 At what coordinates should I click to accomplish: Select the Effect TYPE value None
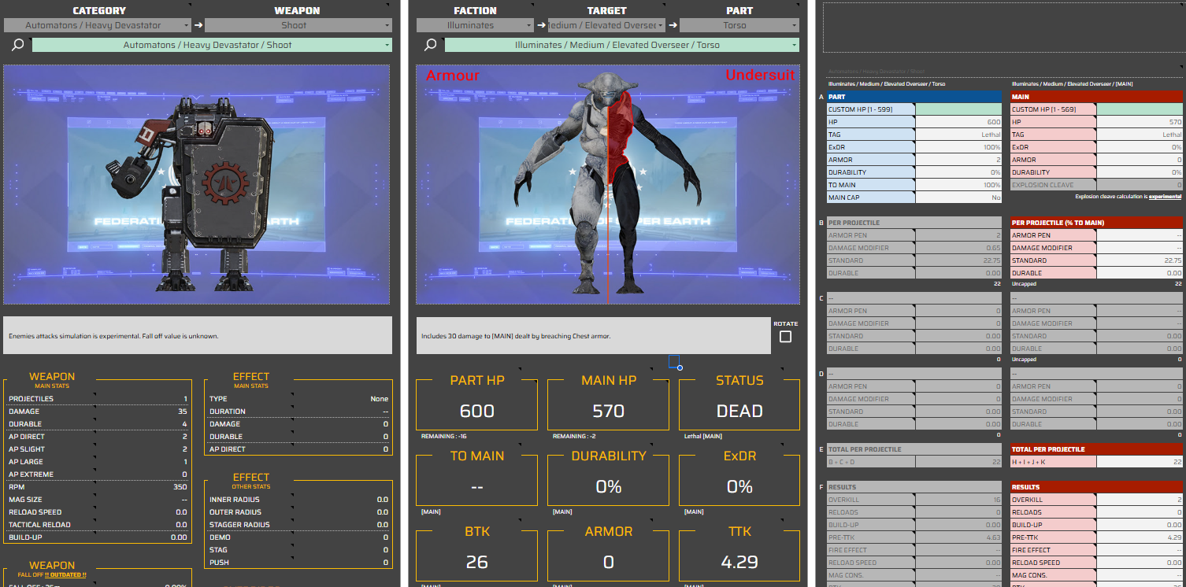[380, 399]
